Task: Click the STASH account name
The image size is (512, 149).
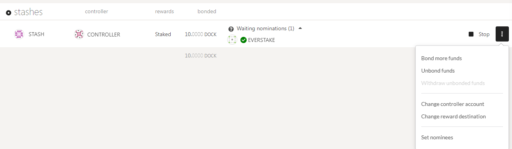Action: 37,34
